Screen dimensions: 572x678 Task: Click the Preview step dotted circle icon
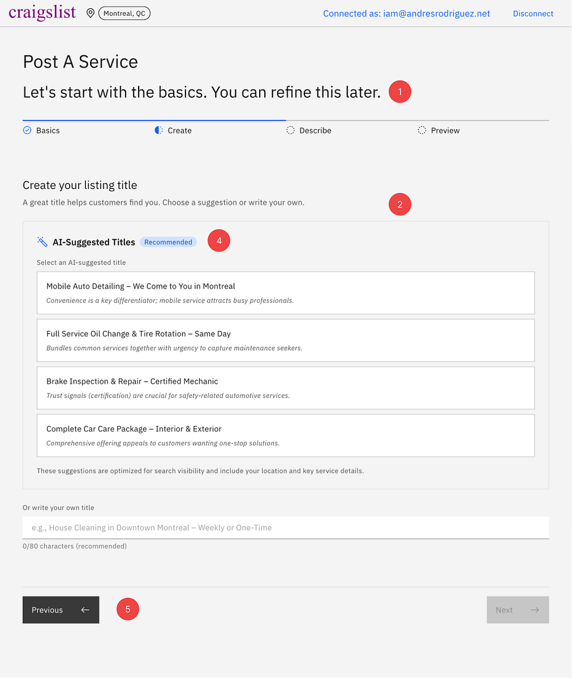pyautogui.click(x=422, y=130)
